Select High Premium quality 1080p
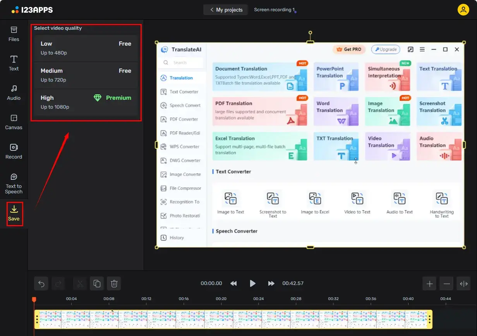Viewport: 477px width, 336px height. (86, 102)
